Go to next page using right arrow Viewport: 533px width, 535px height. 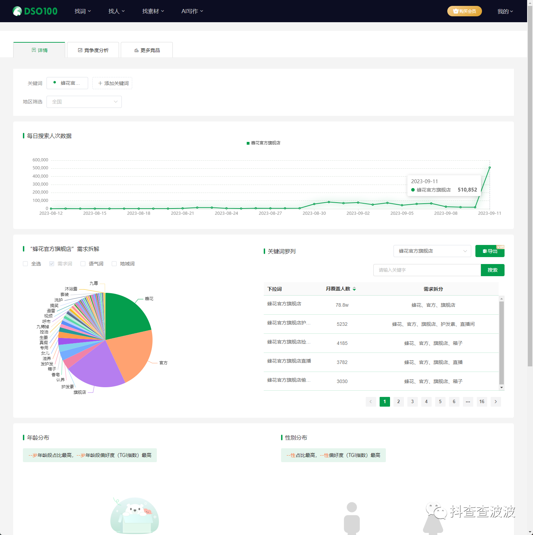[496, 402]
